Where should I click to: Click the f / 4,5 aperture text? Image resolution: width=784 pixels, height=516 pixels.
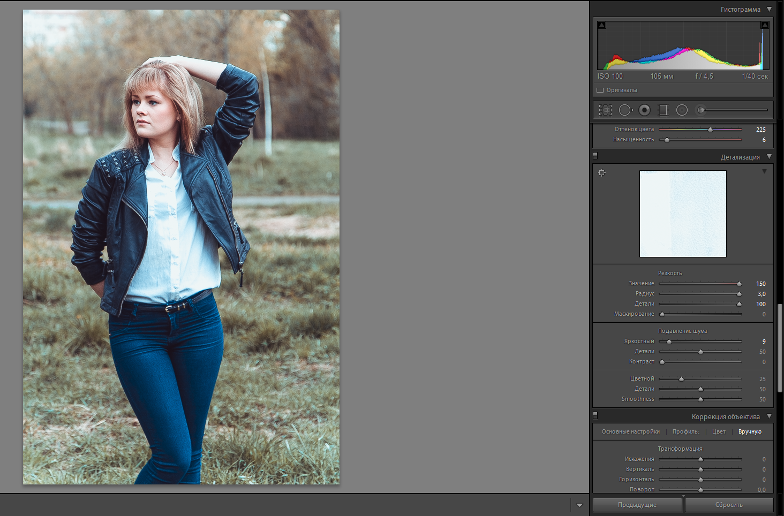coord(704,77)
